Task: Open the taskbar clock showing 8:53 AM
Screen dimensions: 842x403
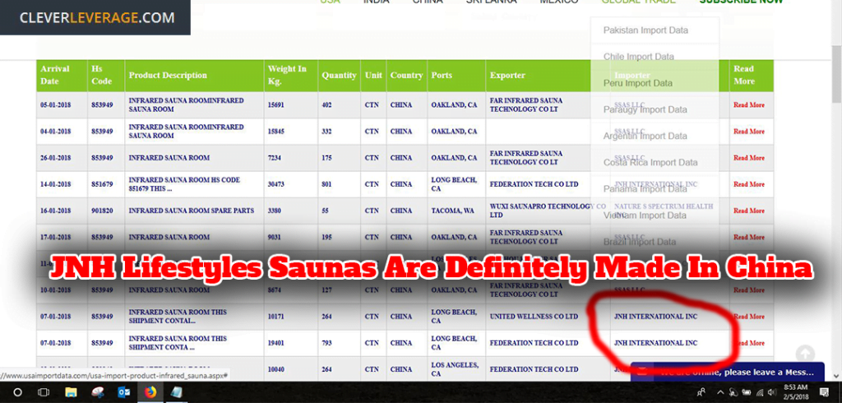Action: click(x=794, y=392)
